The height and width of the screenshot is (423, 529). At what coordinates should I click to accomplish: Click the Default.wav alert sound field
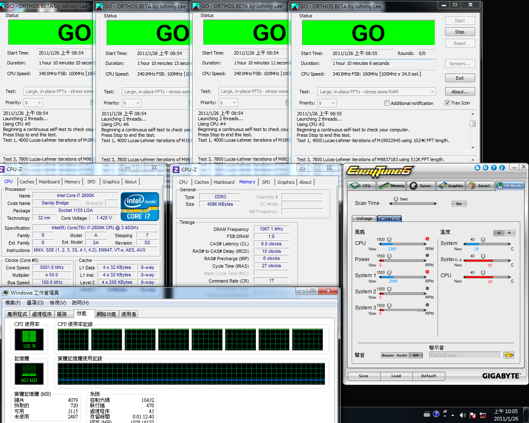point(465,355)
